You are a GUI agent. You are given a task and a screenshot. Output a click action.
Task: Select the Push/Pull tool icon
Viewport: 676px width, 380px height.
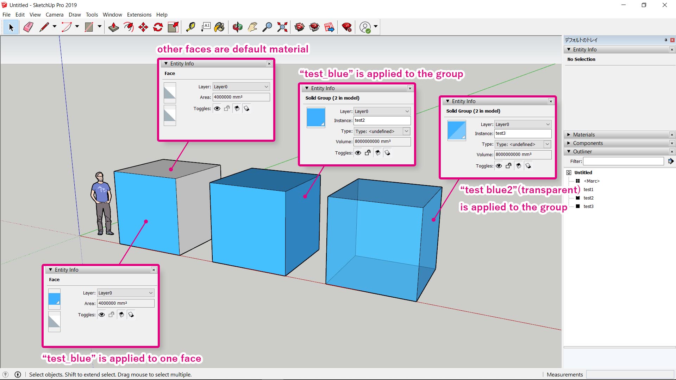pos(113,27)
